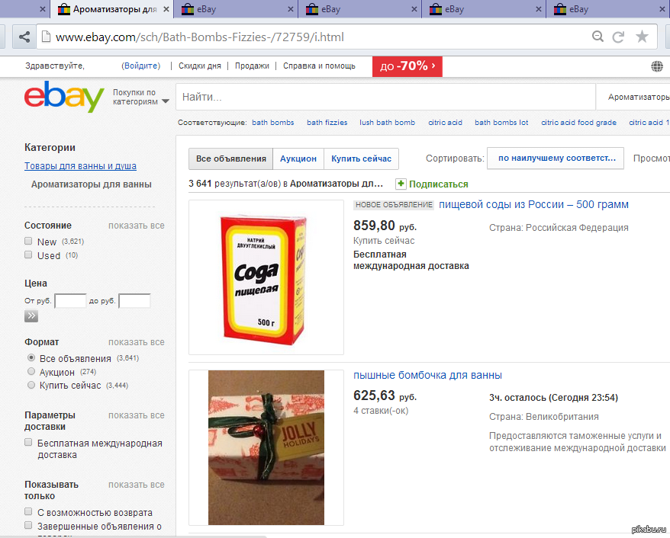Image resolution: width=670 pixels, height=538 pixels.
Task: Tick the Used condition checkbox
Action: (29, 255)
